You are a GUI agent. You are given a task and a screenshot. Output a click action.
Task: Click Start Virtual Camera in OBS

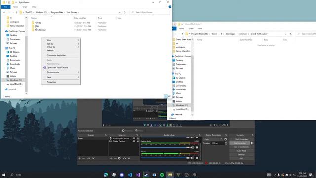click(x=241, y=147)
